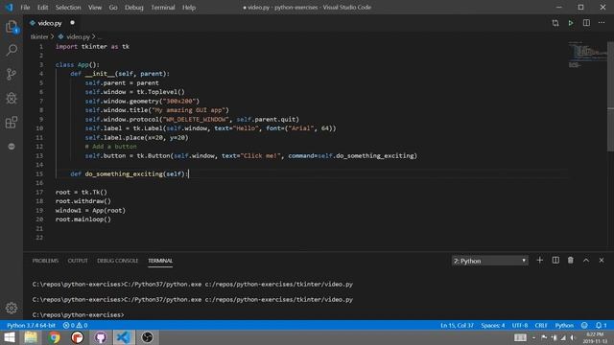Click the unsaved dot on video.py tab
614x345 pixels.
(x=72, y=23)
